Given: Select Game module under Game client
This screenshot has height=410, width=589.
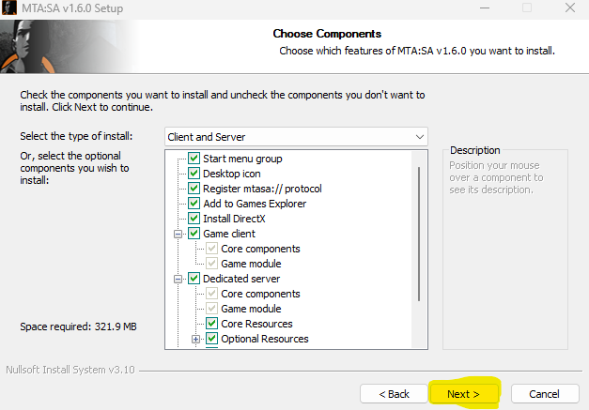Looking at the screenshot, I should [251, 264].
